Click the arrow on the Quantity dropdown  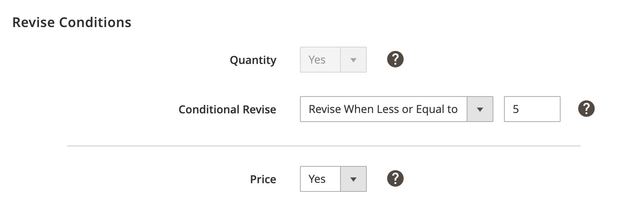[353, 60]
